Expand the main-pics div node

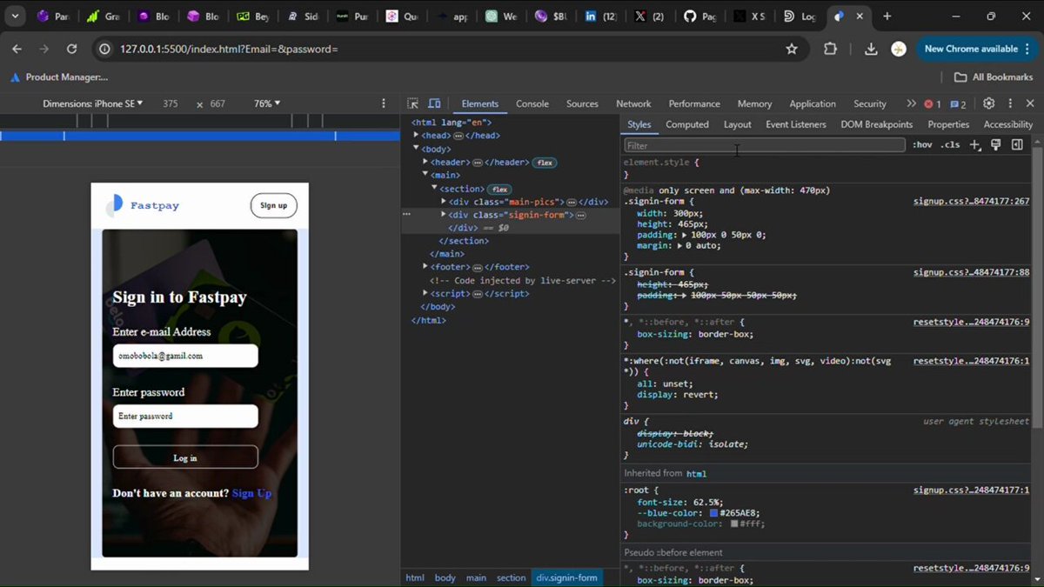(x=444, y=201)
